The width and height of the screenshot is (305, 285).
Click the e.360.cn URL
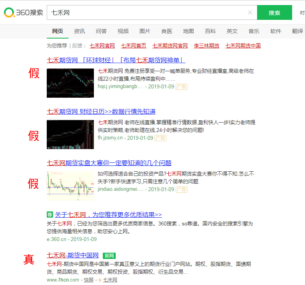pyautogui.click(x=56, y=239)
